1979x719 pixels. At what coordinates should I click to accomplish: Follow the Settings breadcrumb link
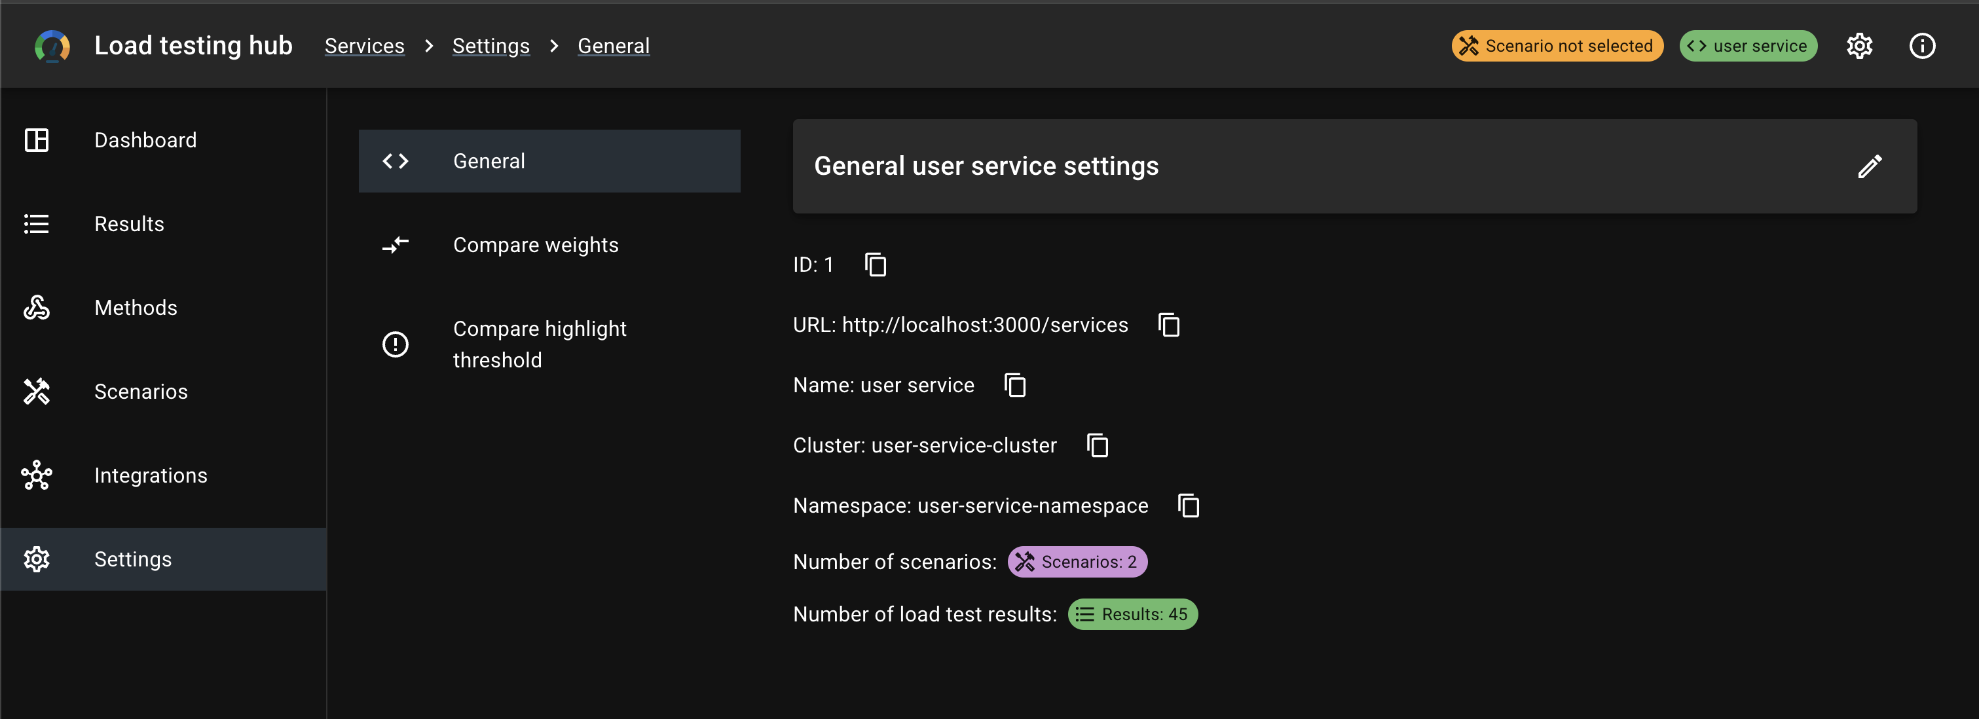(x=491, y=46)
